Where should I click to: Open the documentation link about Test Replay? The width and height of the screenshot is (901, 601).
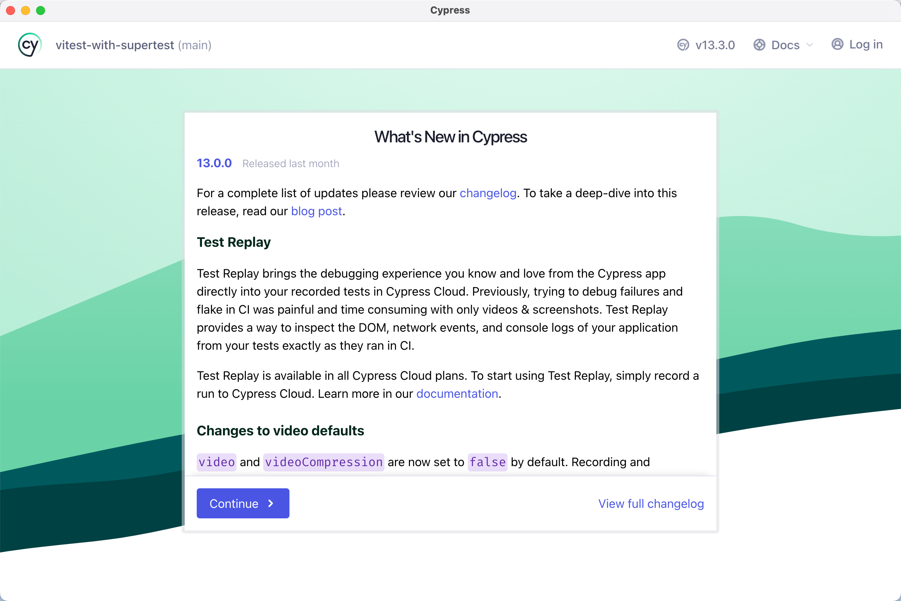(457, 394)
